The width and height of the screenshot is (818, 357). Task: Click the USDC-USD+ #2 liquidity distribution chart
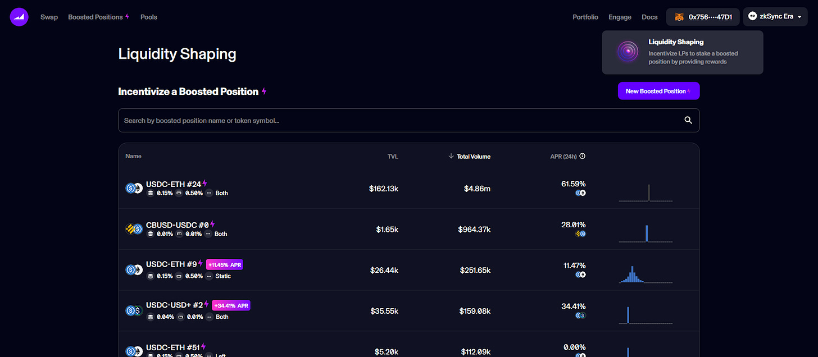pyautogui.click(x=646, y=315)
